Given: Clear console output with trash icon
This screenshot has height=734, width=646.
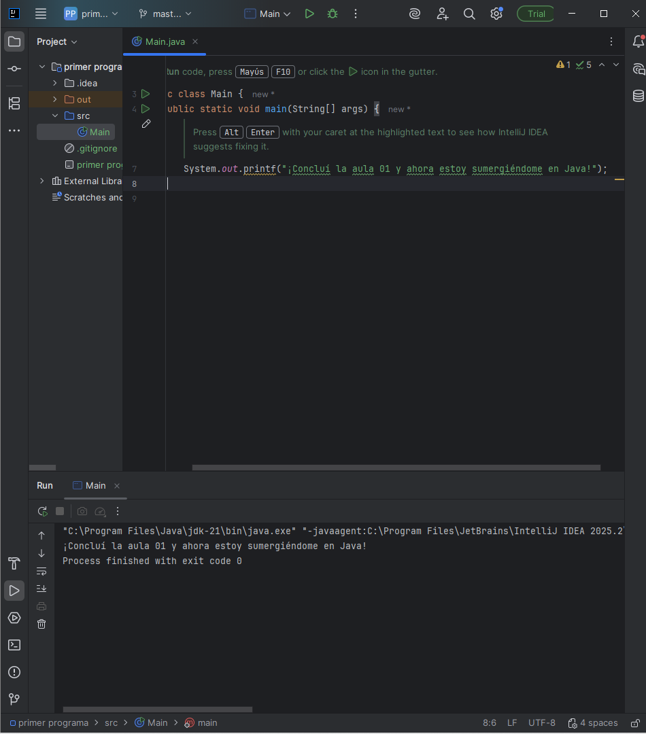Looking at the screenshot, I should [x=41, y=624].
